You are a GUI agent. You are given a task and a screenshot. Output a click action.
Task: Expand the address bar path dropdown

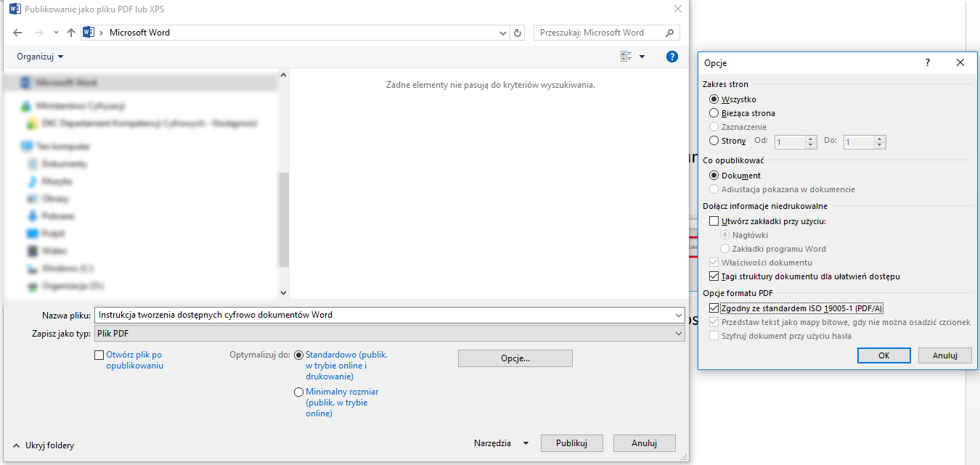504,33
